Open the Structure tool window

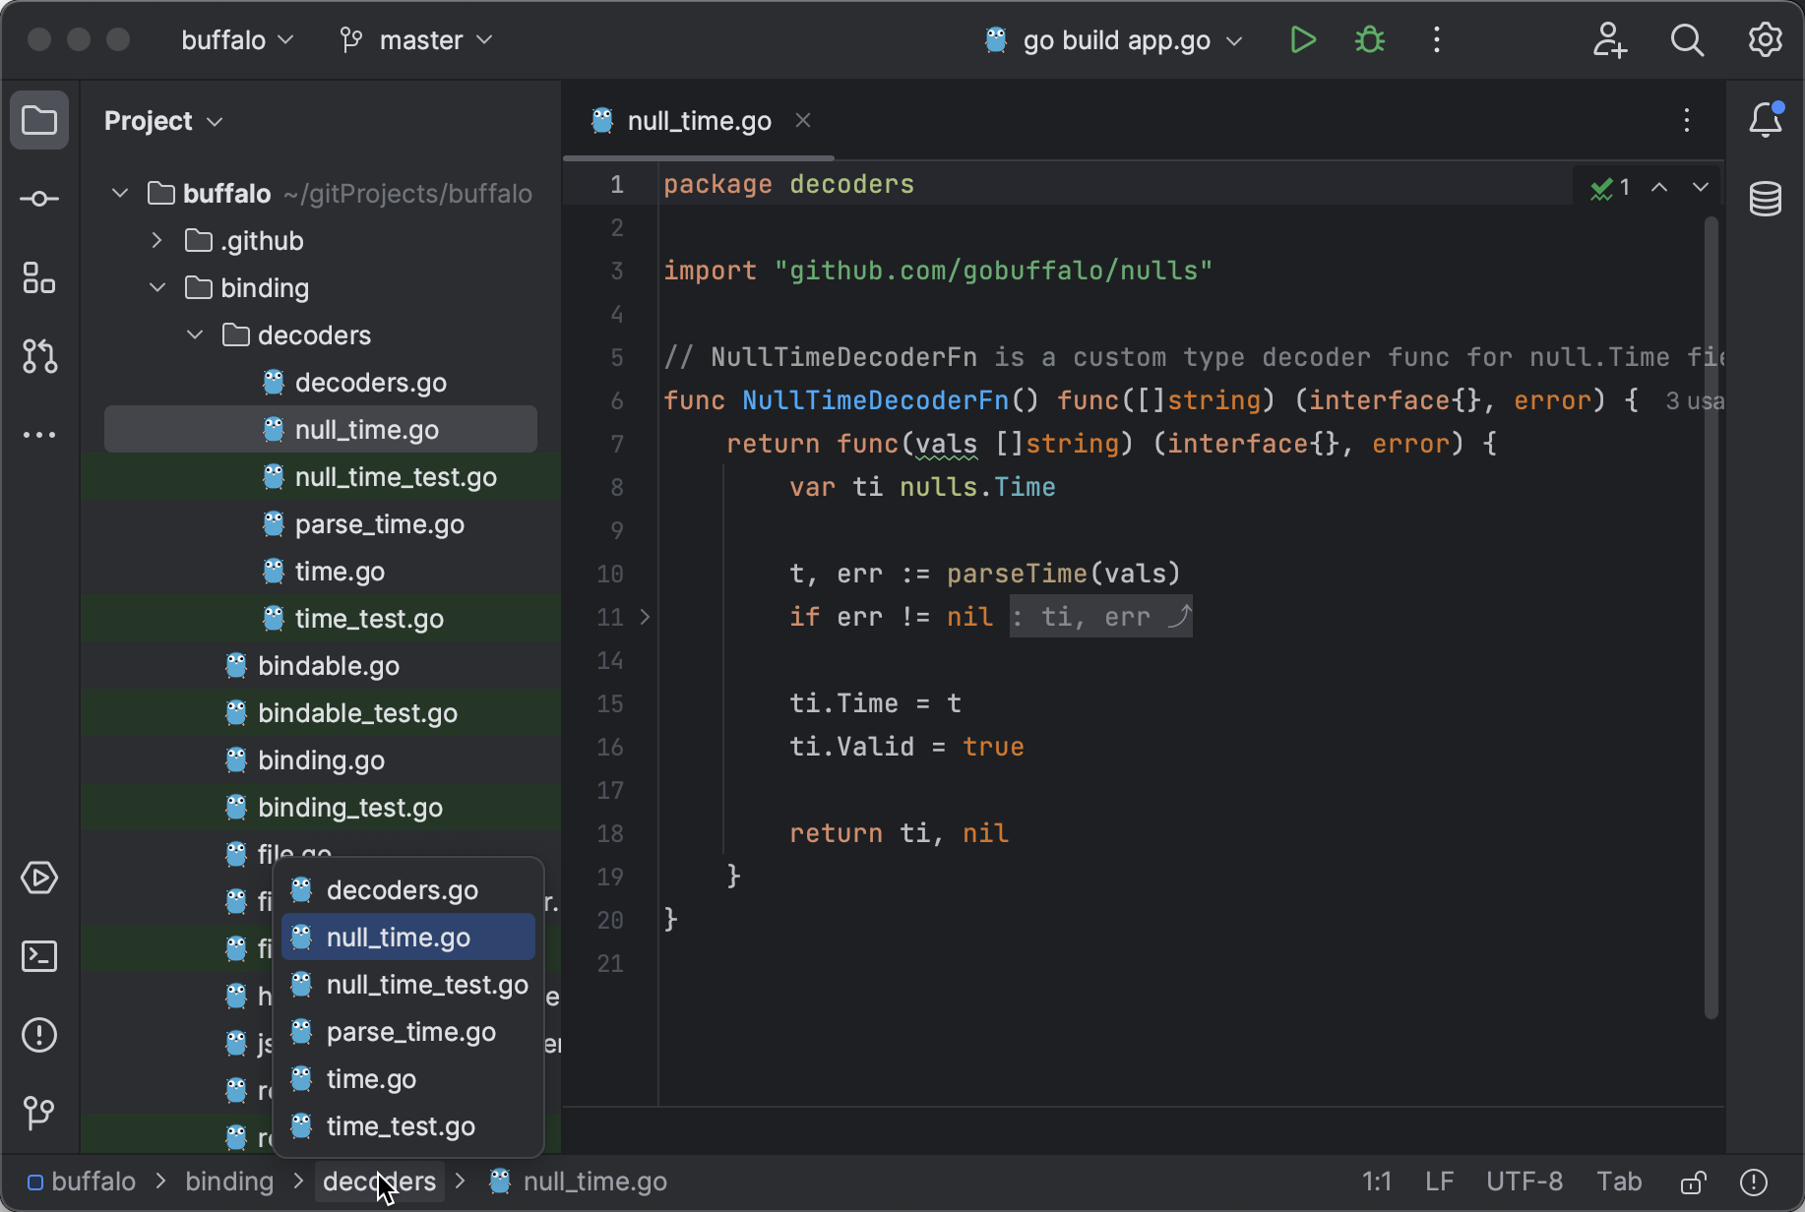38,278
